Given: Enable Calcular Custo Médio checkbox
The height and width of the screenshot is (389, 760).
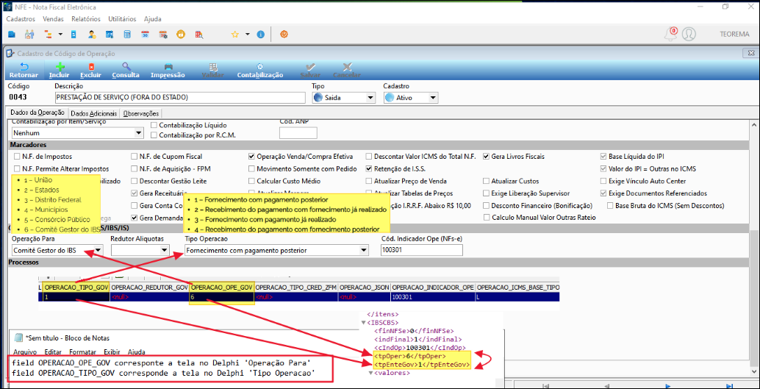Looking at the screenshot, I should (x=251, y=181).
